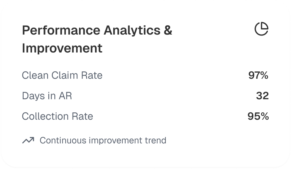Click the pie chart icon
This screenshot has height=169, width=291.
coord(261,29)
